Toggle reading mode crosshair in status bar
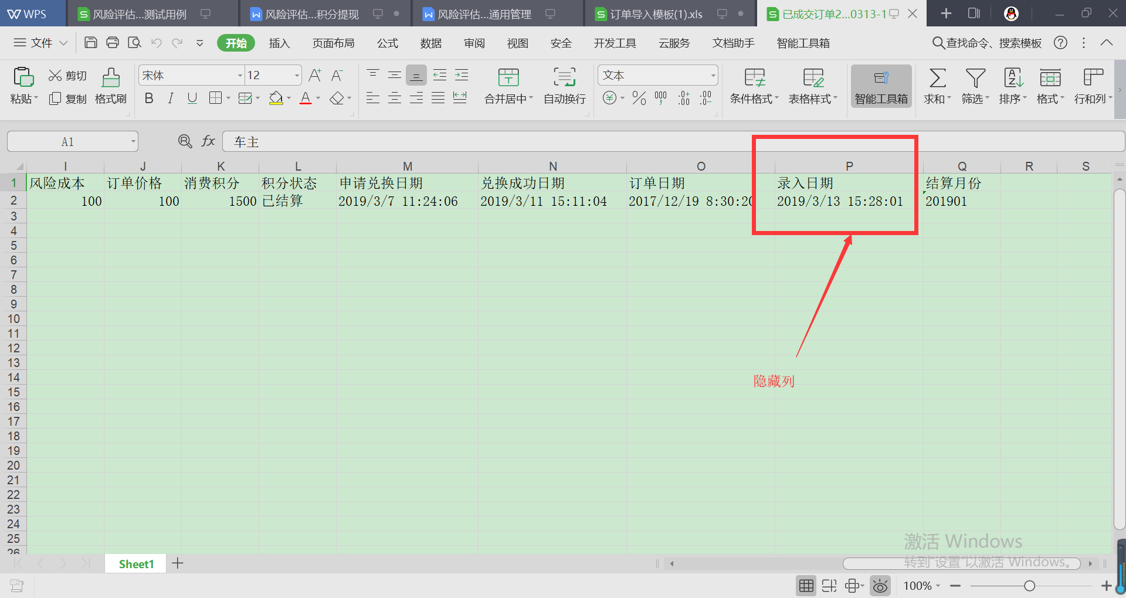Image resolution: width=1126 pixels, height=598 pixels. click(x=853, y=586)
